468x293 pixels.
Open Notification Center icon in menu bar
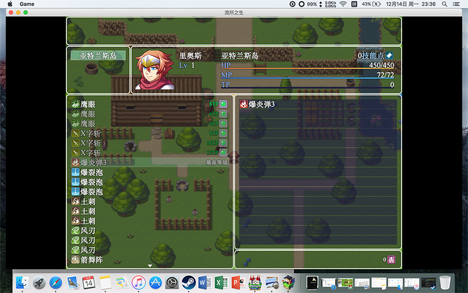pos(456,4)
